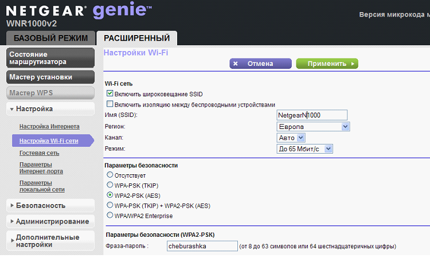Open the Режим dropdown До 65 Мбит/с
The width and height of the screenshot is (430, 266).
[x=304, y=149]
